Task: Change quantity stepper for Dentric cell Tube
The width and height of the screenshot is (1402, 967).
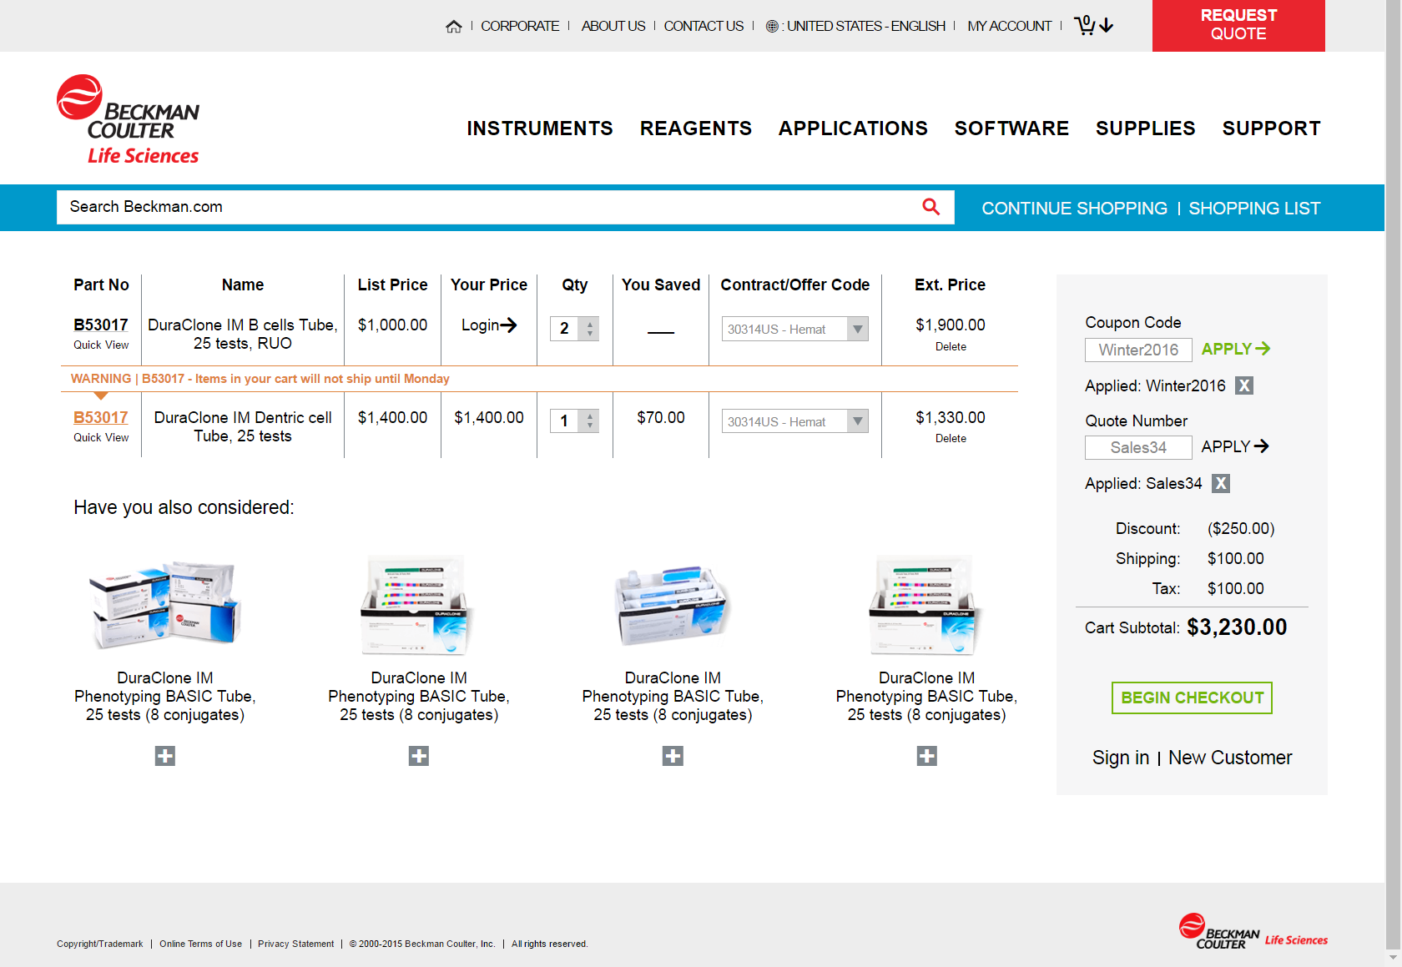Action: 590,421
